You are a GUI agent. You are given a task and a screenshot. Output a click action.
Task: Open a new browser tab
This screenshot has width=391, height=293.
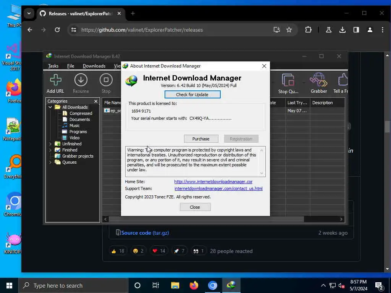133,13
